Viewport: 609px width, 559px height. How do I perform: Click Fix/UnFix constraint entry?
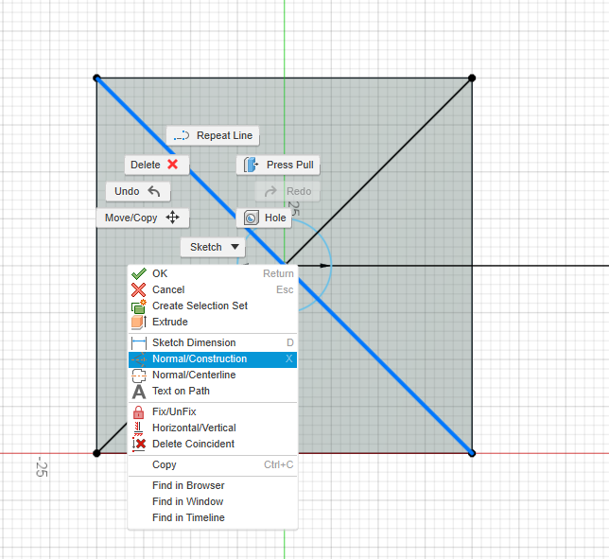(213, 411)
